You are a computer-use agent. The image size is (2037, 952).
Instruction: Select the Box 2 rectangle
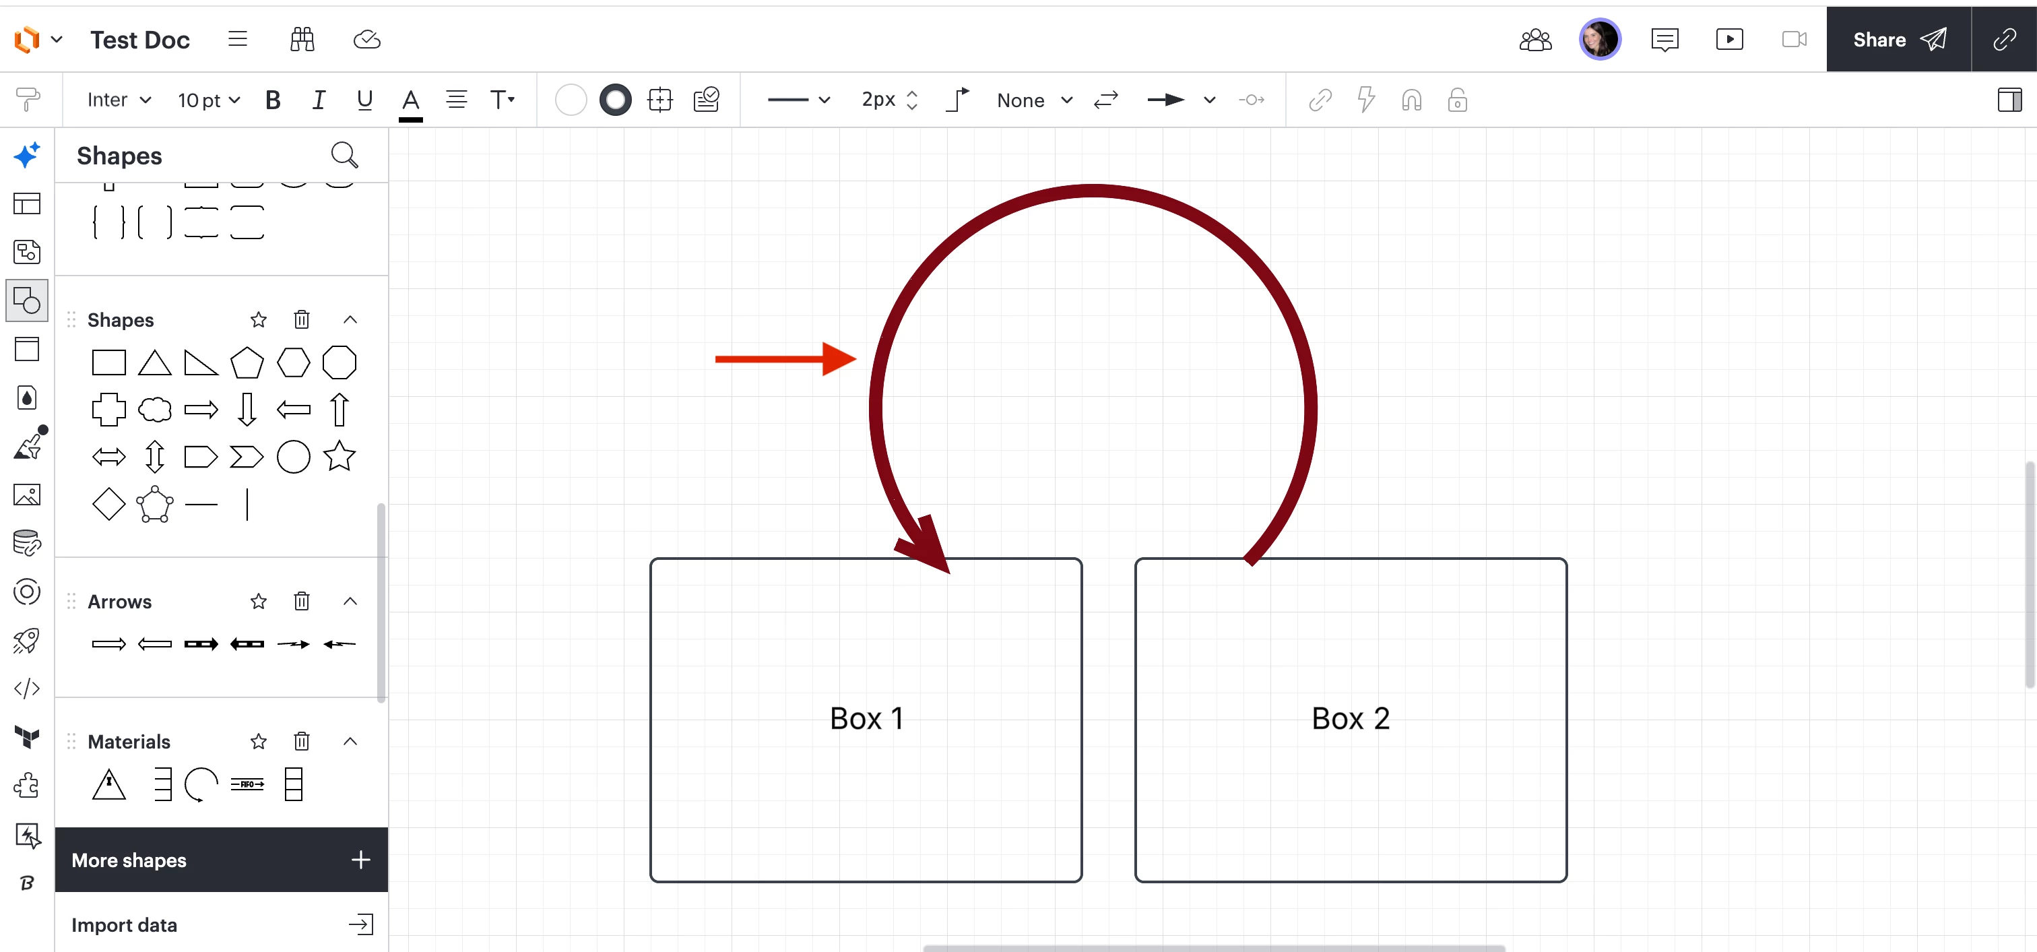(1351, 720)
